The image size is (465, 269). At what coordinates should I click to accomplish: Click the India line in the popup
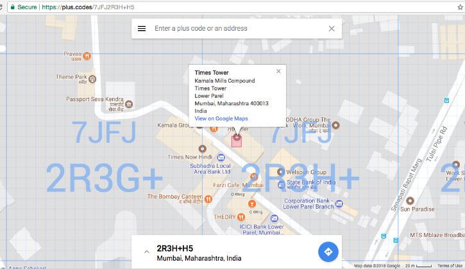coord(201,111)
